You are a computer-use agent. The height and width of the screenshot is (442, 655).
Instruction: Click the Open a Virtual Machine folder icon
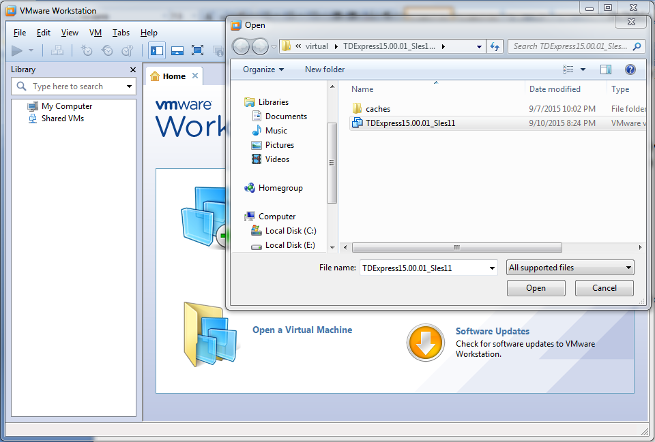click(x=211, y=334)
